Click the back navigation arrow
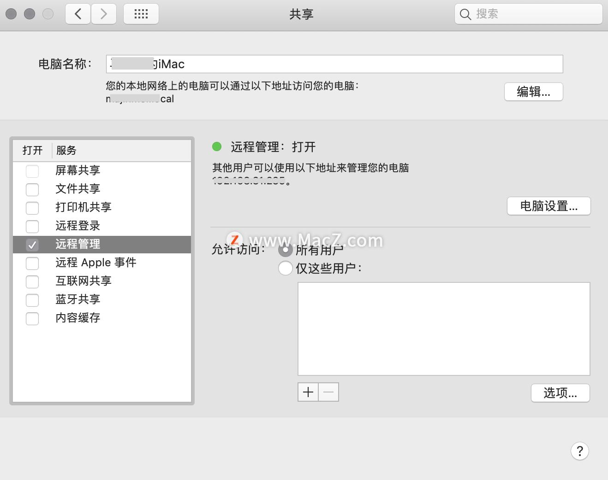Viewport: 608px width, 480px height. pyautogui.click(x=77, y=14)
